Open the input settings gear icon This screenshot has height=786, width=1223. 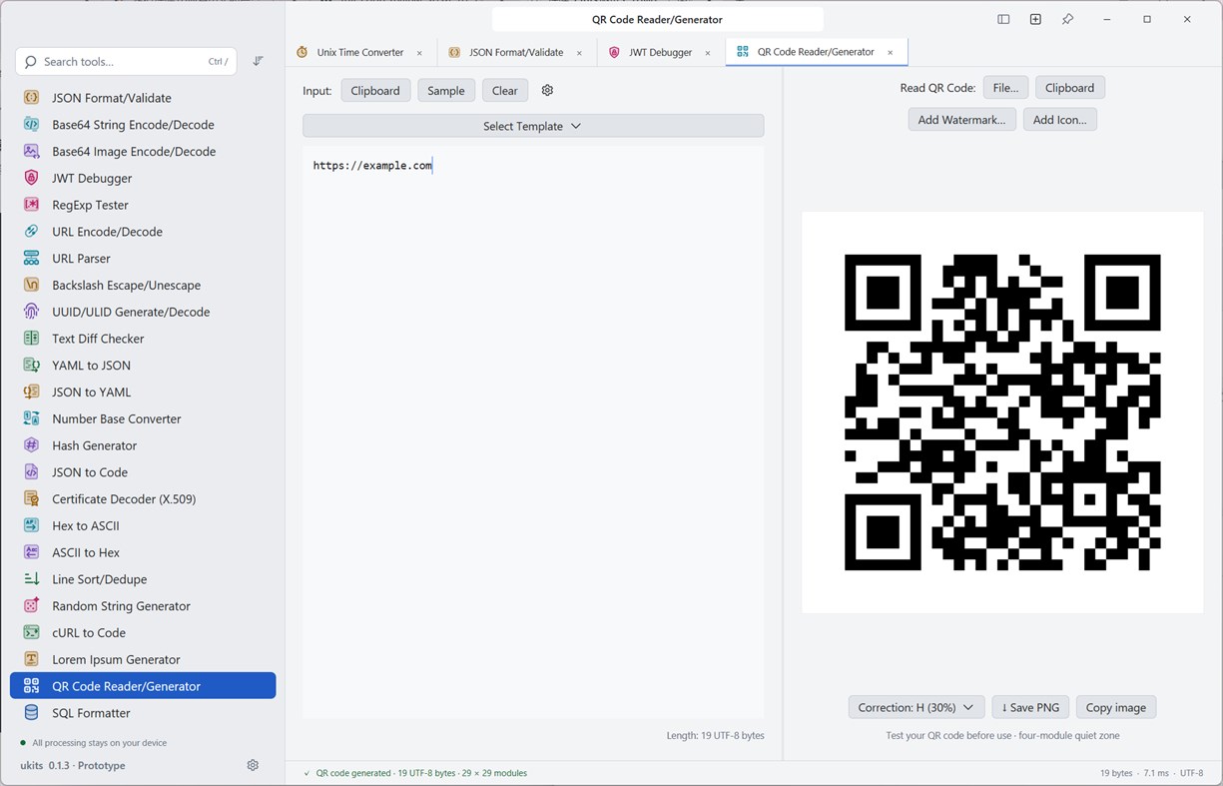pyautogui.click(x=547, y=90)
